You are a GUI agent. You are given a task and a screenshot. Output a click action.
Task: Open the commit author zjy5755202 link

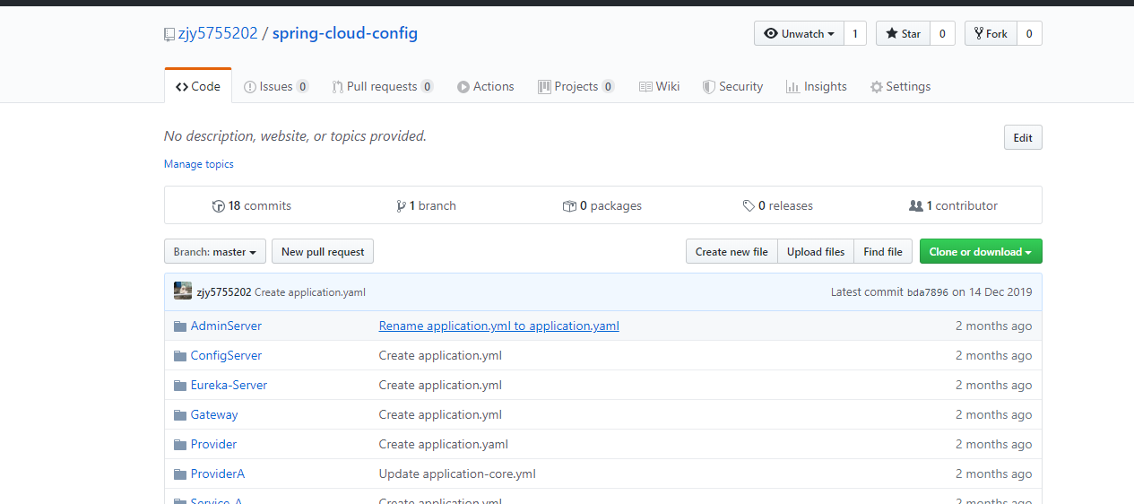click(x=224, y=292)
